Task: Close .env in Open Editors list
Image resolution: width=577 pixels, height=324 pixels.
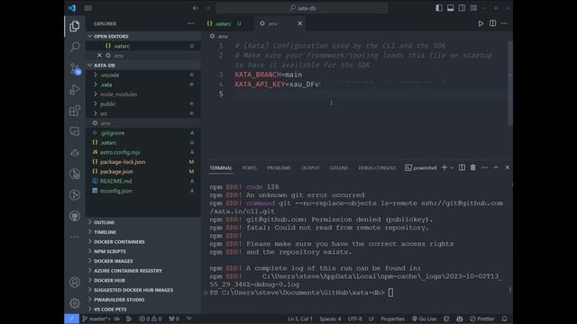Action: (x=99, y=56)
